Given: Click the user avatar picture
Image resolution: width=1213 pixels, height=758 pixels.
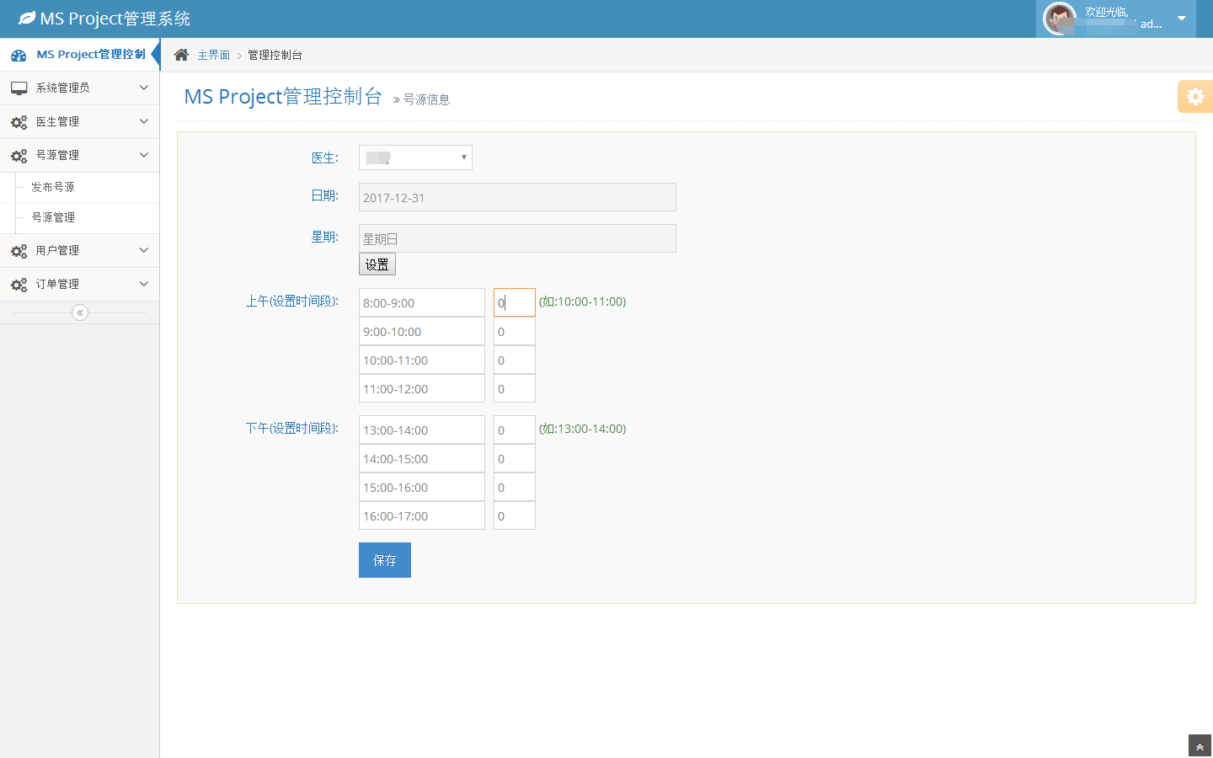Looking at the screenshot, I should pos(1059,19).
